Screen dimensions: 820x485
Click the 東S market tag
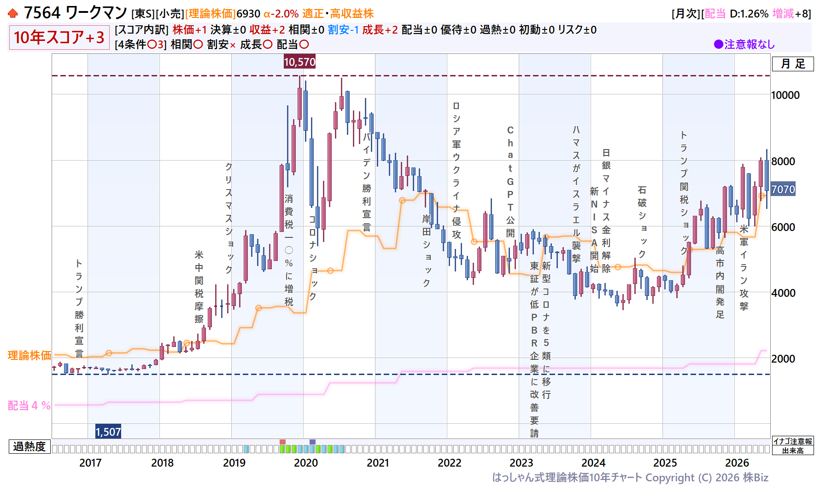pyautogui.click(x=143, y=14)
